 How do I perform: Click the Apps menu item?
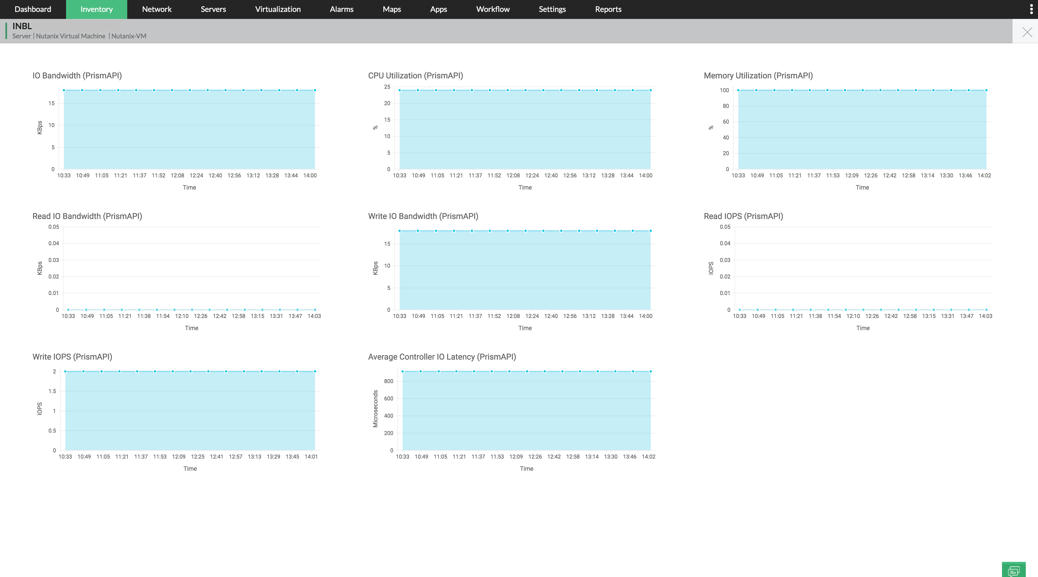point(438,9)
